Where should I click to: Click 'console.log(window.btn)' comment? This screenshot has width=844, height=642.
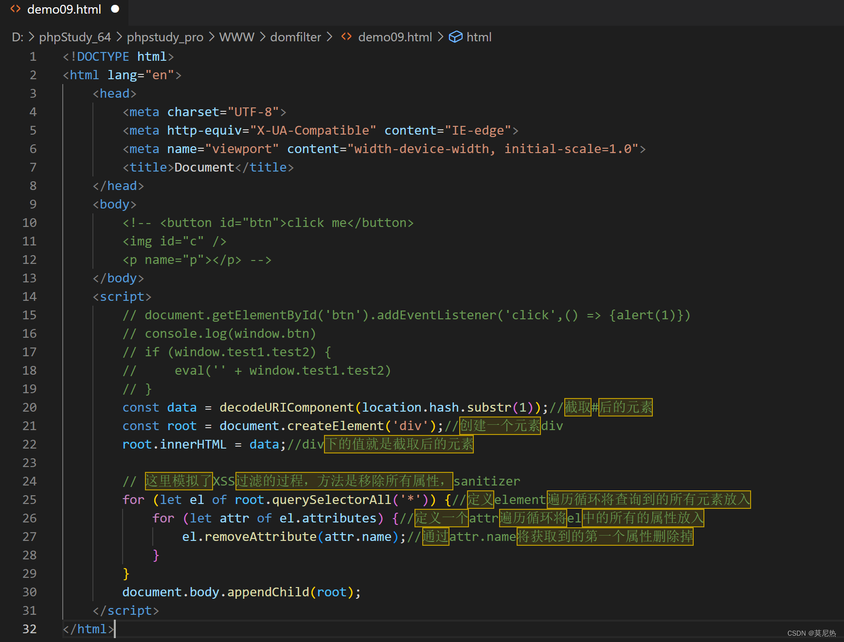pyautogui.click(x=231, y=334)
